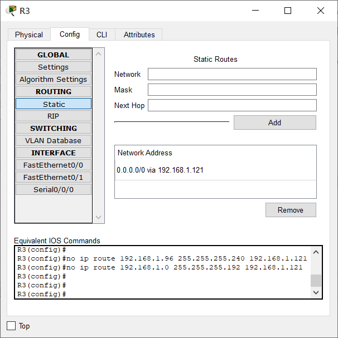The image size is (338, 338).
Task: Open the CLI tab
Action: (x=102, y=35)
